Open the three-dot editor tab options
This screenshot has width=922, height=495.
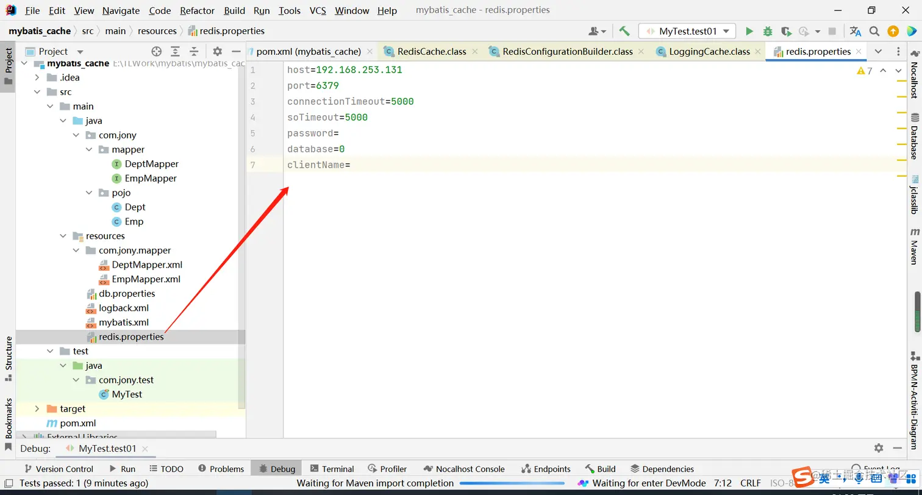898,51
